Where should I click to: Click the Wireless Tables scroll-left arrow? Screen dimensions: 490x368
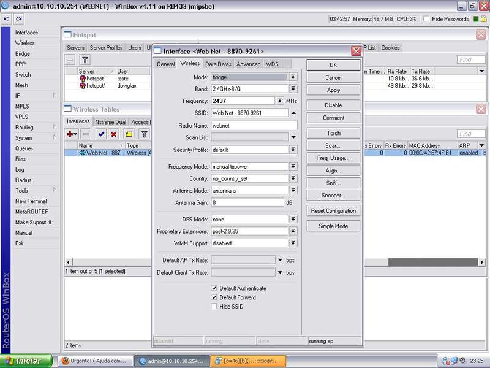click(69, 262)
